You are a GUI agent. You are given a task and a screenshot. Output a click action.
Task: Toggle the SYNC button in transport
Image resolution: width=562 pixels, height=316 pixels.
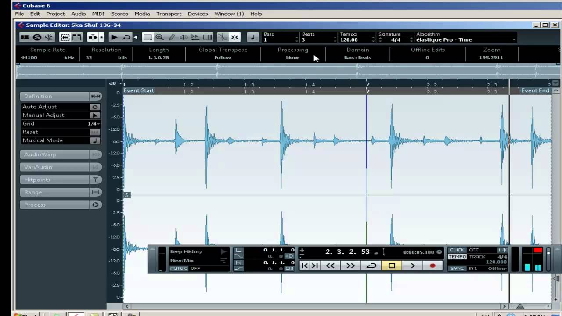(x=457, y=268)
